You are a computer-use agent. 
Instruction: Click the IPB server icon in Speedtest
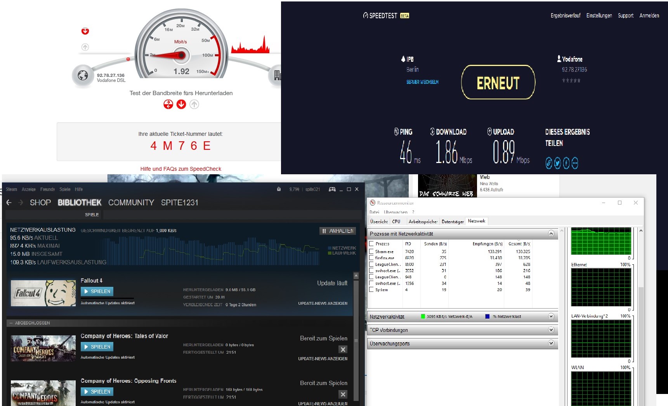coord(403,59)
